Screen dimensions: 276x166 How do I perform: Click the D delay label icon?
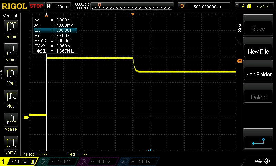coord(182,7)
